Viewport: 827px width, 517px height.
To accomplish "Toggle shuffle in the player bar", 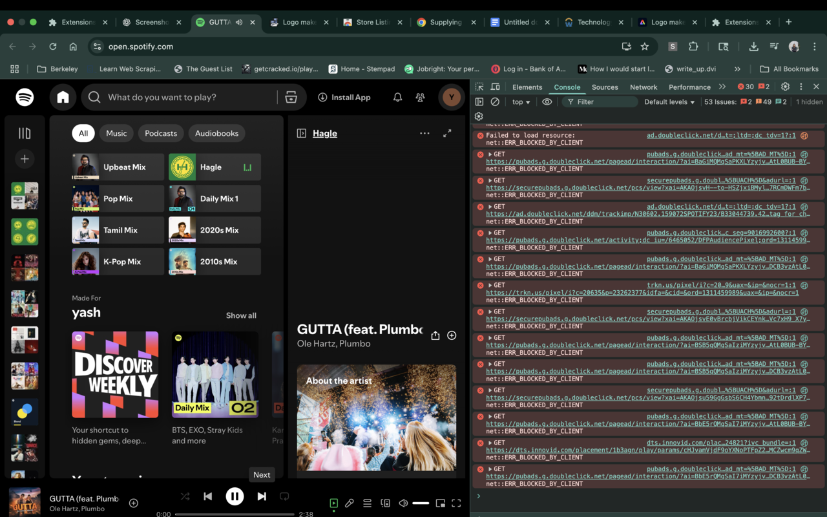I will (x=185, y=496).
